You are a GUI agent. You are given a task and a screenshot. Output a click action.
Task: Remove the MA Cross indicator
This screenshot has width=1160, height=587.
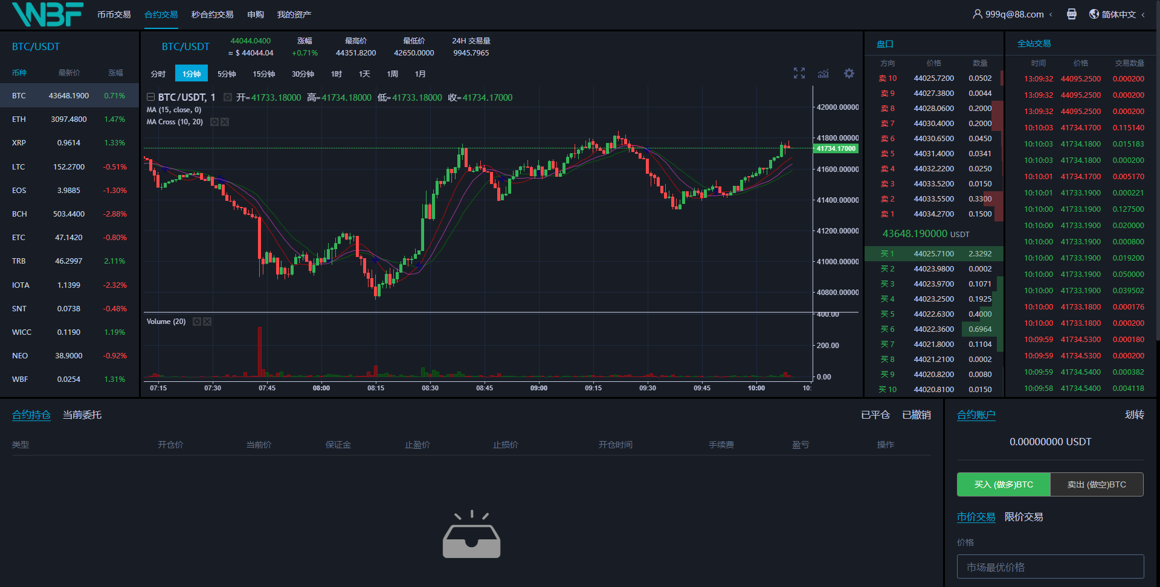(225, 122)
